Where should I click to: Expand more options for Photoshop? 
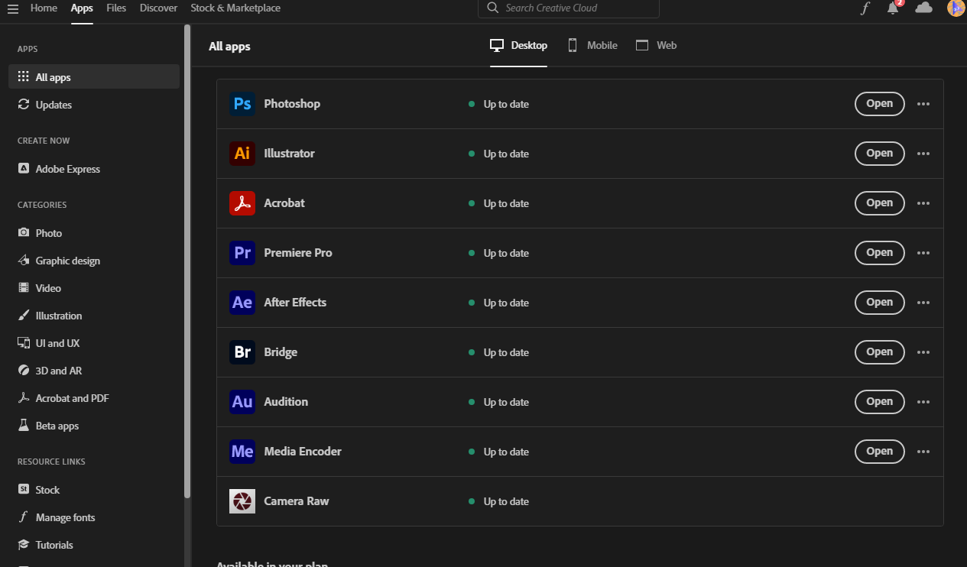pyautogui.click(x=923, y=104)
